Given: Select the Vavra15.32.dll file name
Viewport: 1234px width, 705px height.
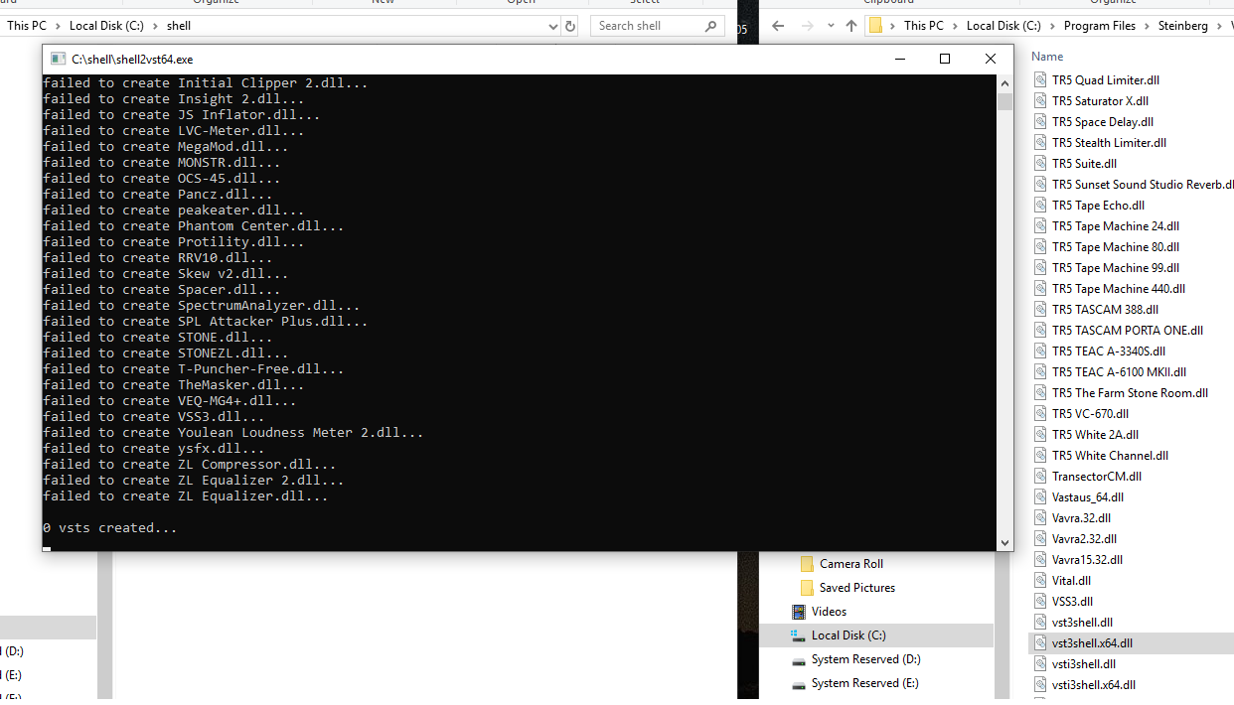Looking at the screenshot, I should [1087, 560].
